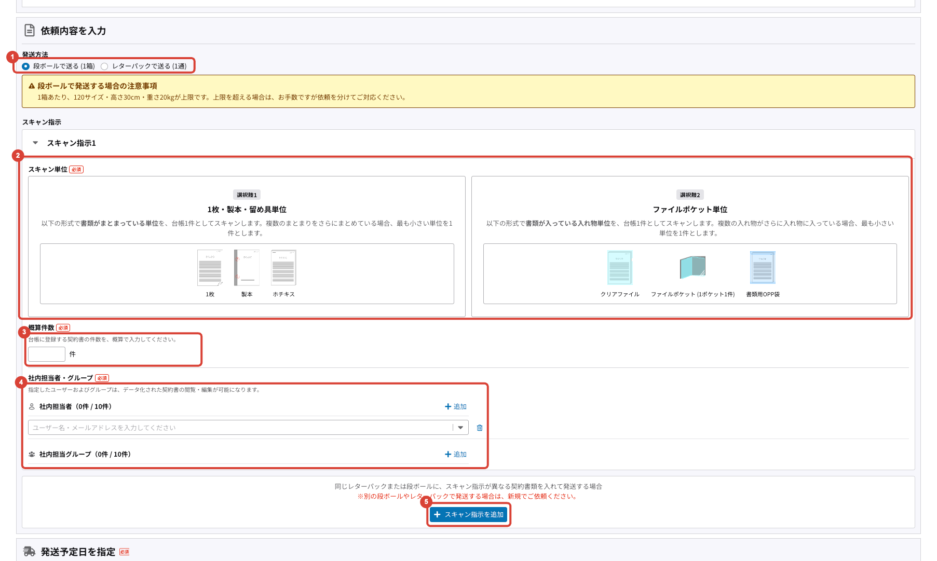Add a 社内担当グループ with 追加 link
This screenshot has height=561, width=937.
(456, 455)
